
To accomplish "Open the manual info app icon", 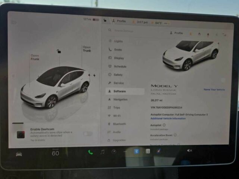I will pos(148,151).
